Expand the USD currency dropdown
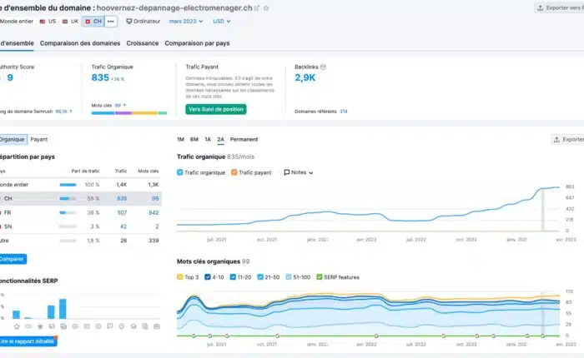The height and width of the screenshot is (358, 584). 223,21
